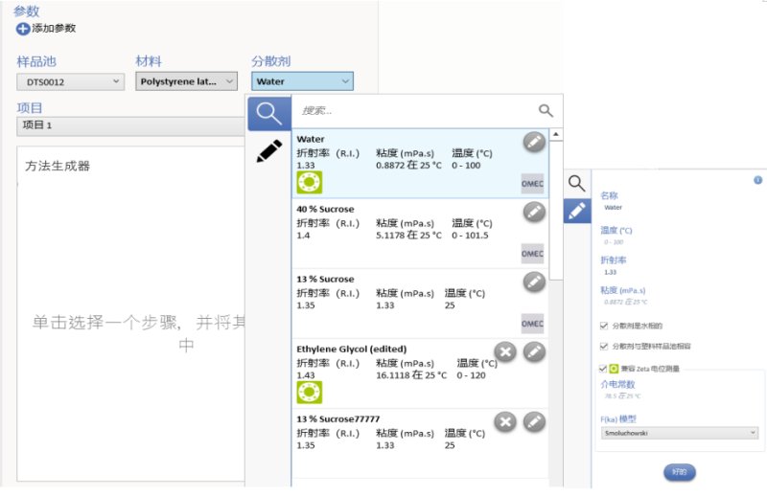Toggle Zeta potential compatibility checkbox
The width and height of the screenshot is (767, 496).
[x=603, y=368]
